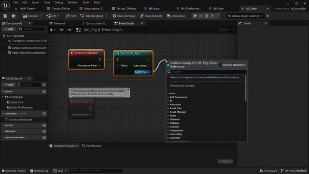
Task: Play the level in editor
Action: 195,16
